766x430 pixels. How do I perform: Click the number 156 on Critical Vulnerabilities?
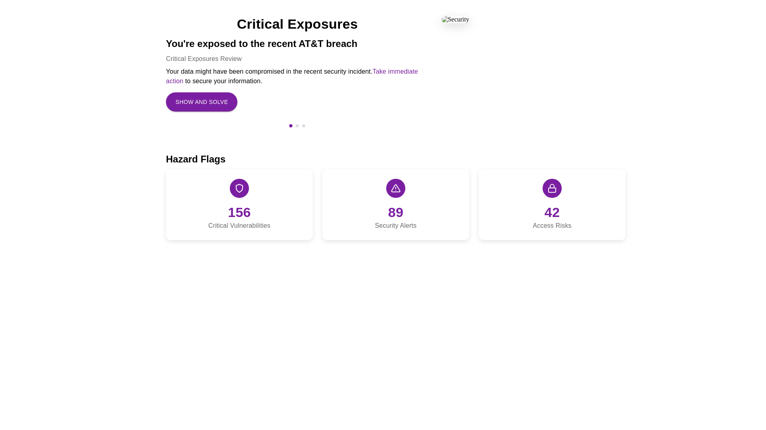tap(239, 212)
